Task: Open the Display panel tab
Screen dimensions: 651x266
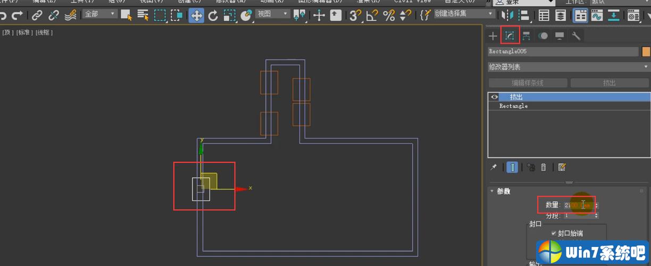Action: (x=559, y=36)
